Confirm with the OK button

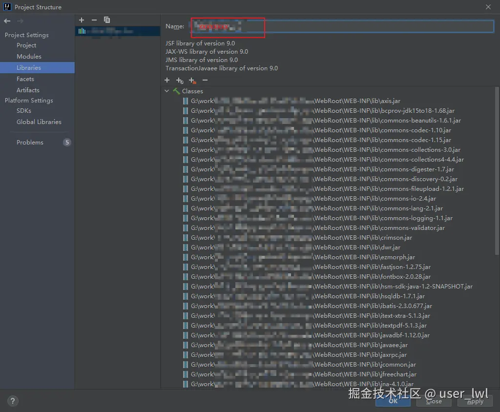[x=393, y=401]
